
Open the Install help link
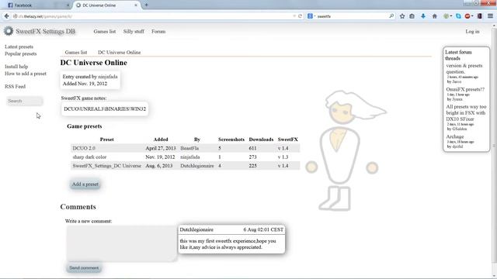[x=16, y=67]
